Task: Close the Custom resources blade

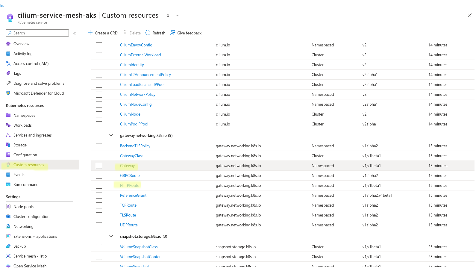Action: click(469, 15)
